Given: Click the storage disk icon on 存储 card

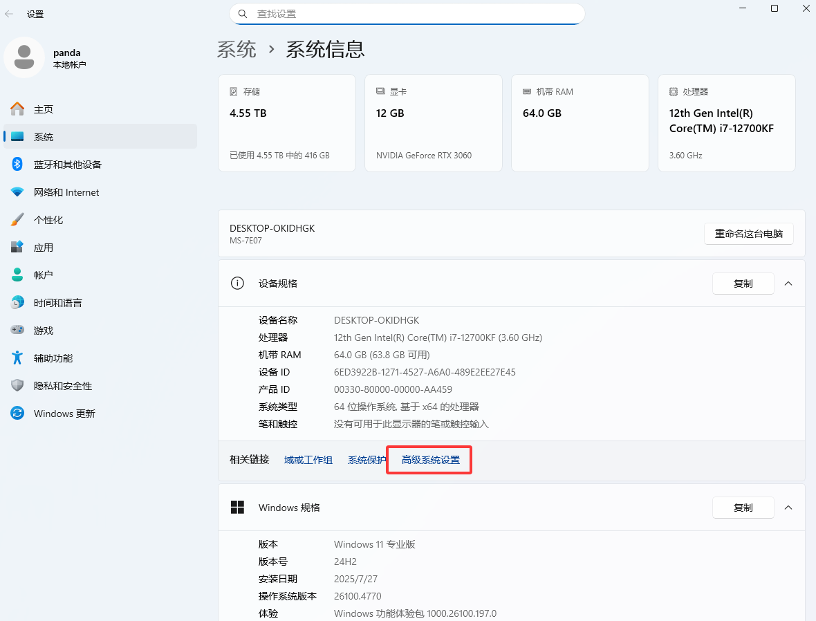Looking at the screenshot, I should click(x=234, y=91).
